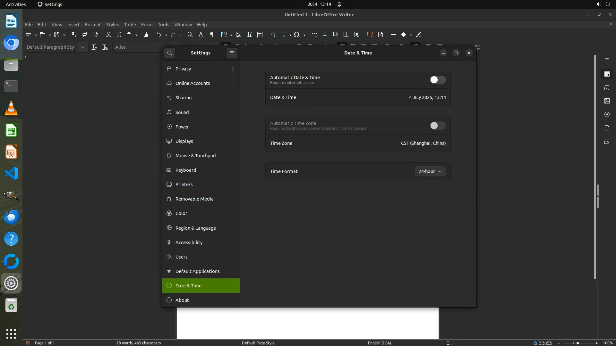Enable Automatic Date & Time switch
The height and width of the screenshot is (346, 616).
tap(438, 80)
